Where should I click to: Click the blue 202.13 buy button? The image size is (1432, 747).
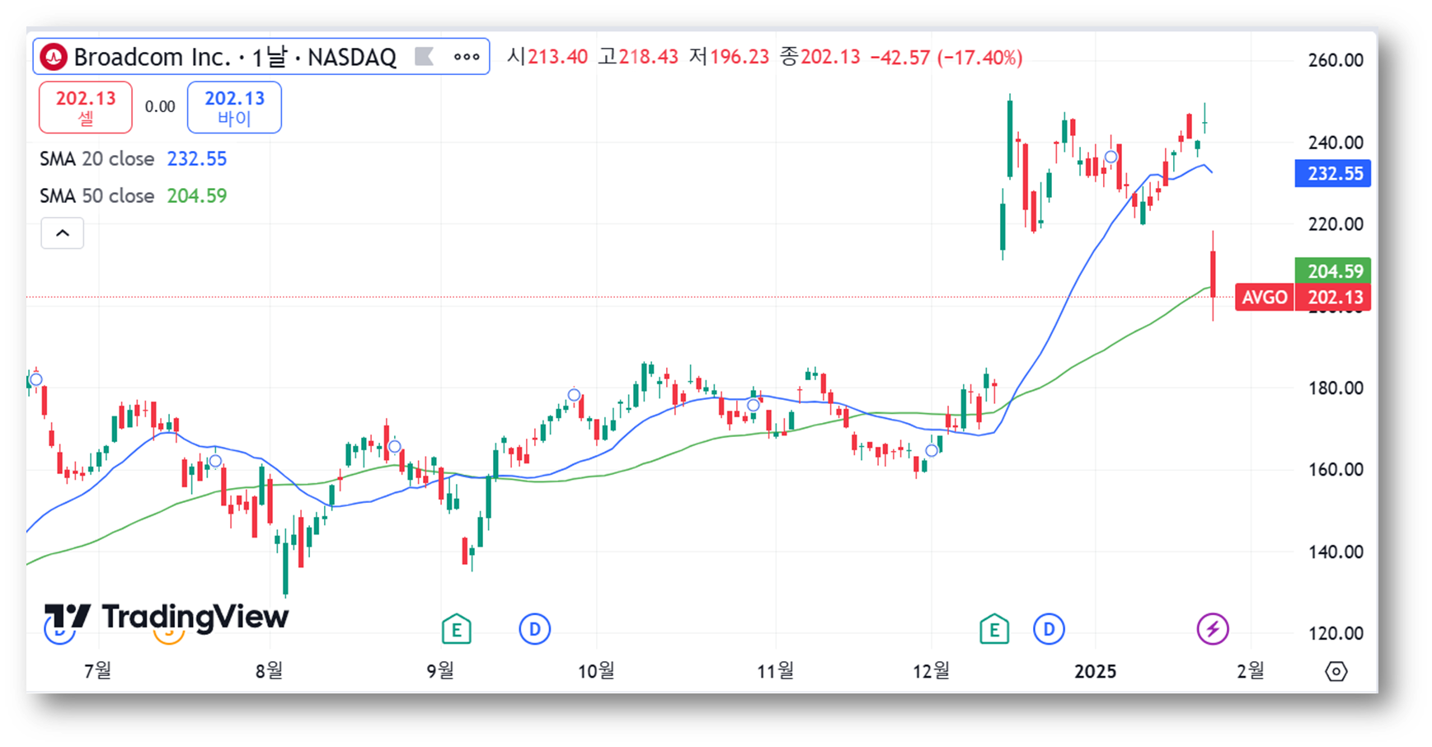pyautogui.click(x=234, y=107)
